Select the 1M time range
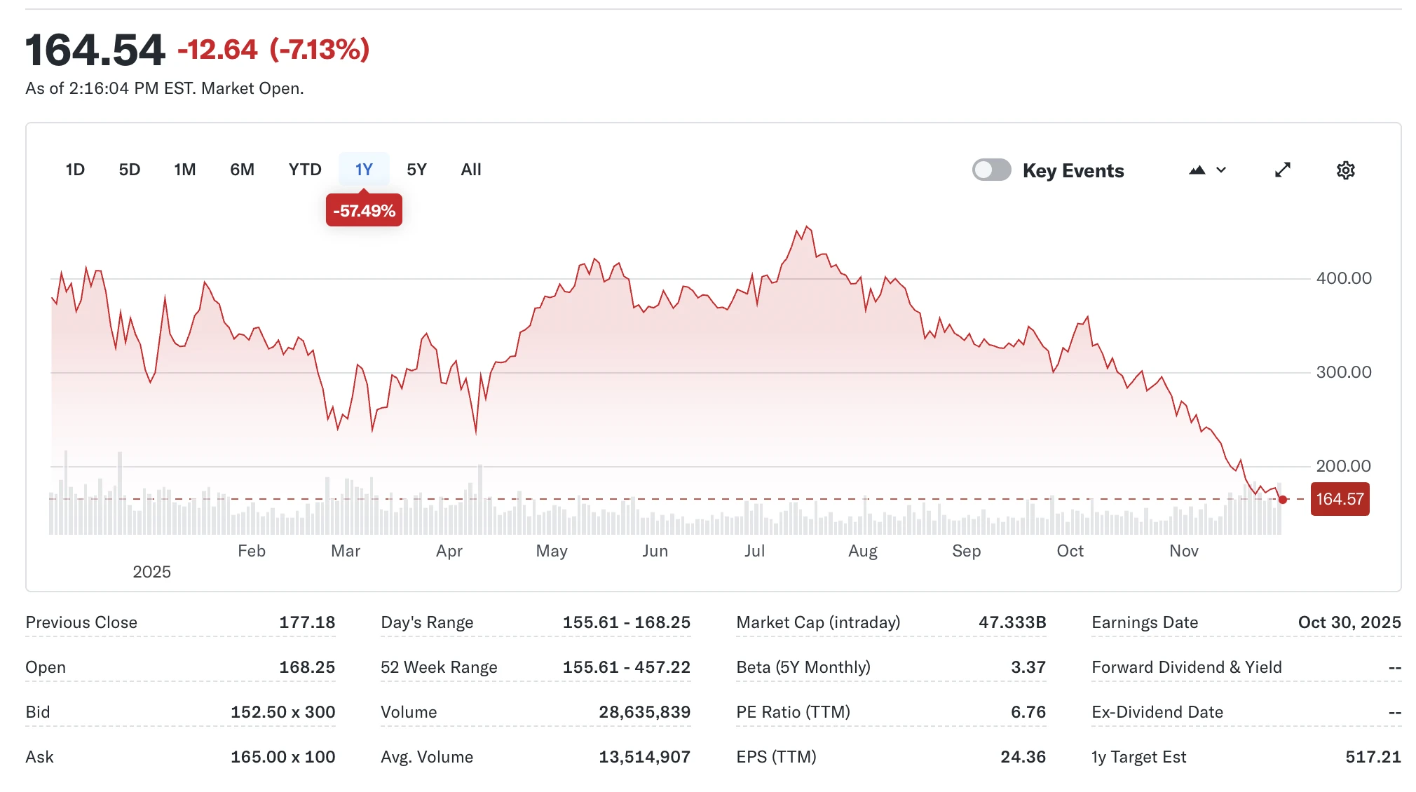The image size is (1416, 792). (185, 170)
